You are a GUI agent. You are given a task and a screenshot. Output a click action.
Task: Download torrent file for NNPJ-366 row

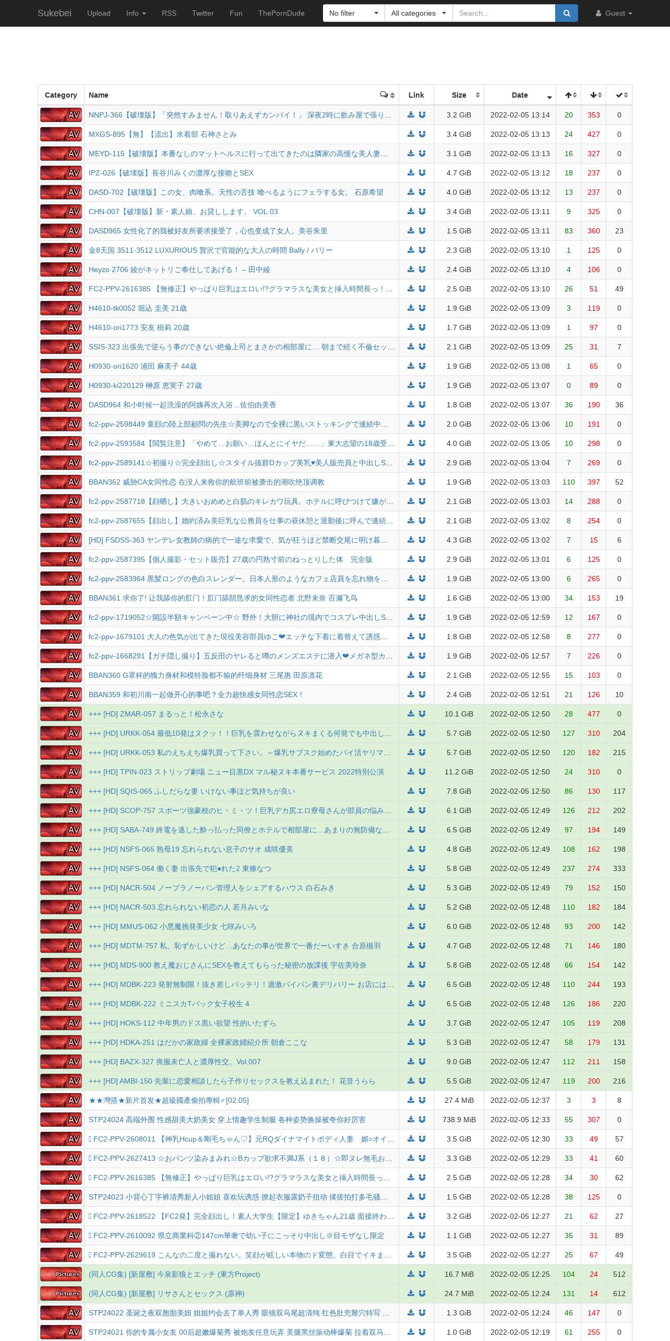tap(411, 115)
